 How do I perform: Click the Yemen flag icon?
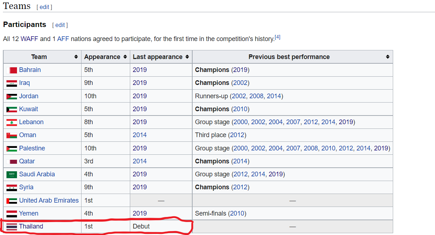[x=12, y=214]
